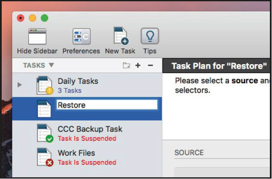Select the CCC Backup Task entry
272x179 pixels.
point(90,129)
